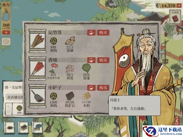Add coins with the plus next to 14,570
This screenshot has width=183, height=137.
click(x=179, y=5)
